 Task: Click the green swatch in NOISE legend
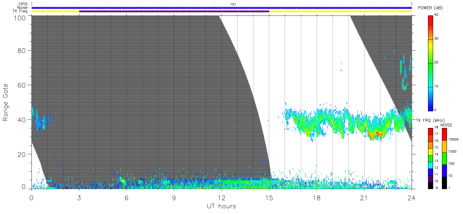(444, 158)
